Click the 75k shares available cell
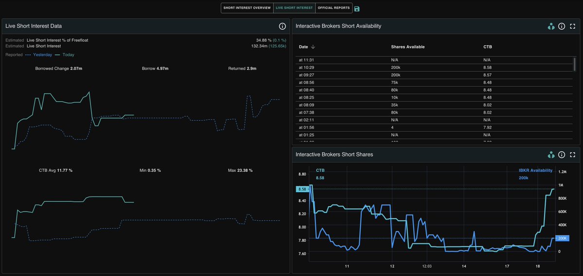 394,82
